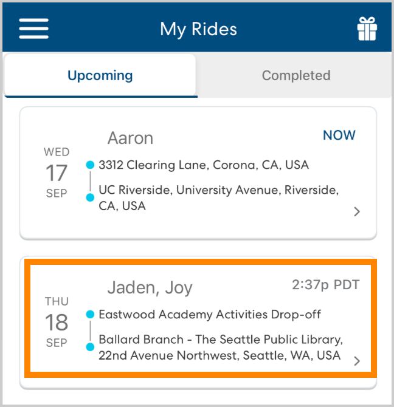Click UC Riverside drop-off address
This screenshot has height=407, width=394.
[218, 198]
